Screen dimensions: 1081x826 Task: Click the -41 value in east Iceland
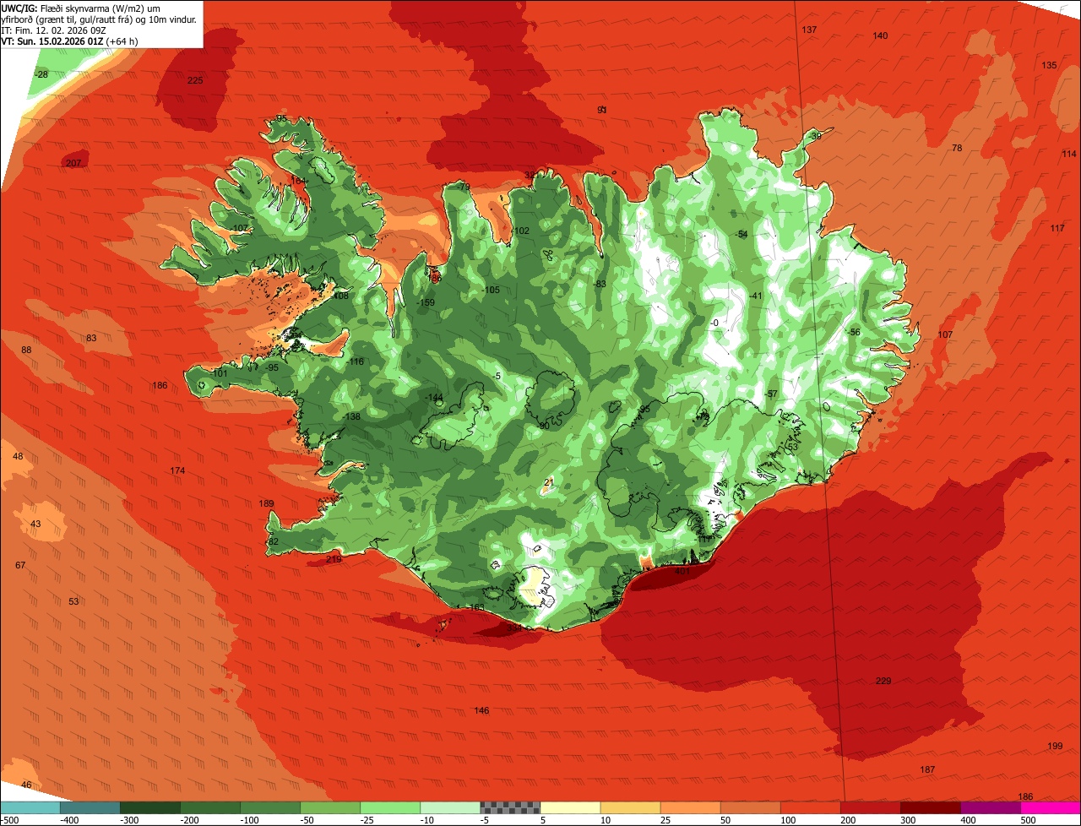755,296
